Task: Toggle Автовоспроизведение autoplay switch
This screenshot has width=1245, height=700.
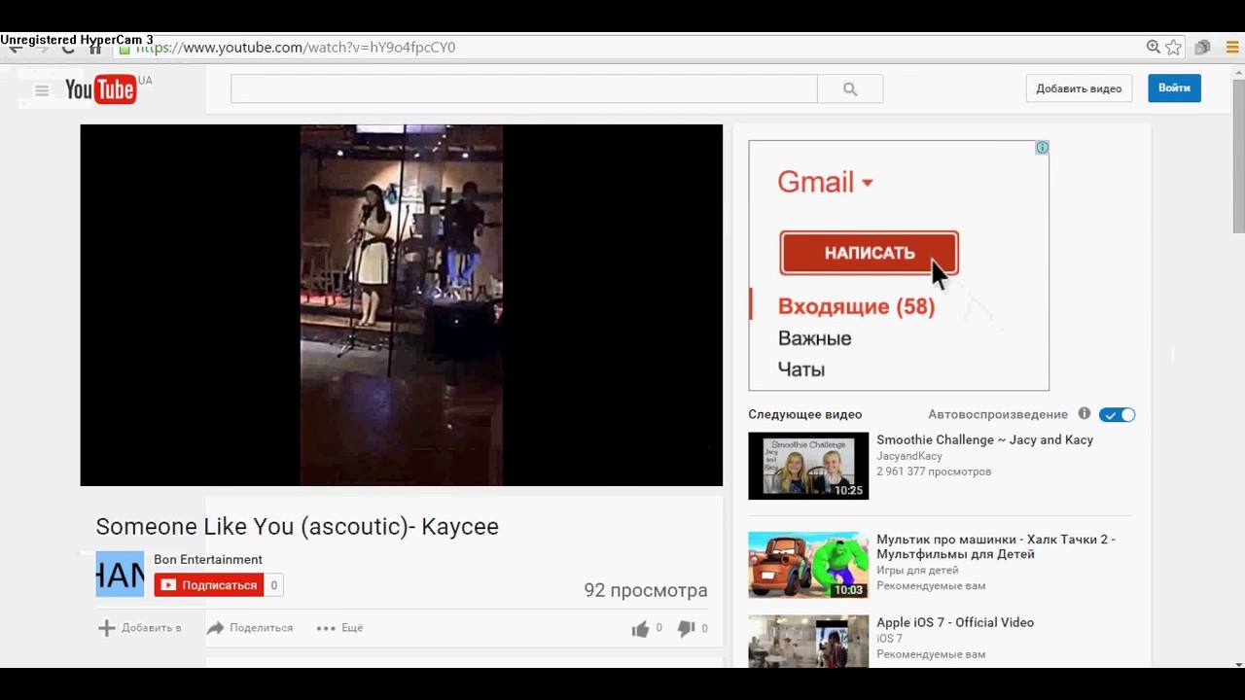Action: coord(1117,415)
